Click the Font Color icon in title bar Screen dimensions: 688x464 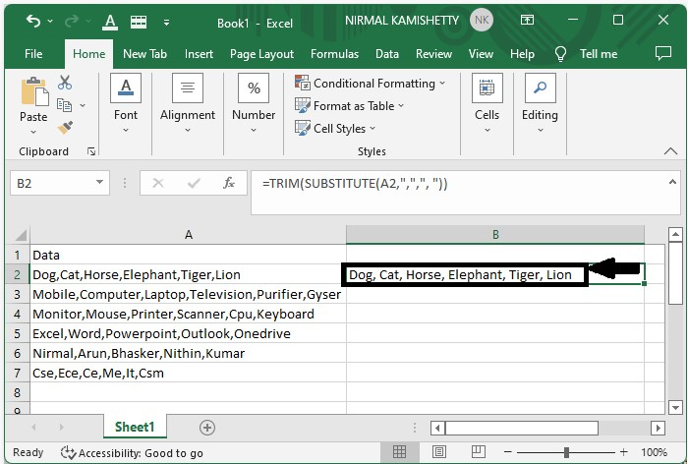[110, 21]
